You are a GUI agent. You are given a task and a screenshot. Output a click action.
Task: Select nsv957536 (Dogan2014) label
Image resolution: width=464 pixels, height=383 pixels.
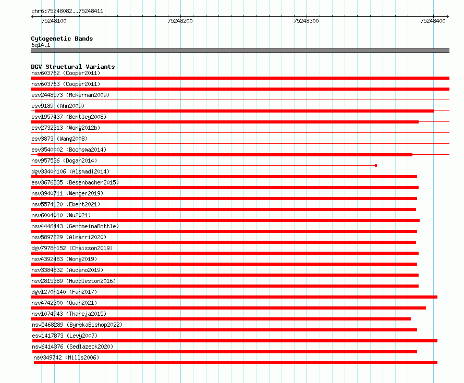64,160
